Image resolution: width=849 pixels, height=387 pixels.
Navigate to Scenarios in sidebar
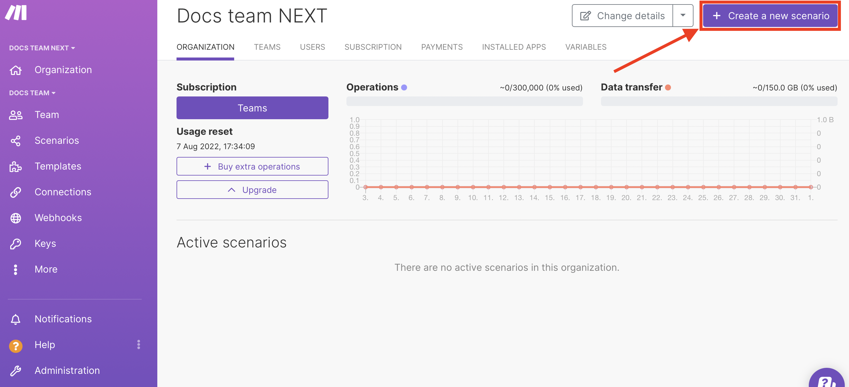coord(56,140)
